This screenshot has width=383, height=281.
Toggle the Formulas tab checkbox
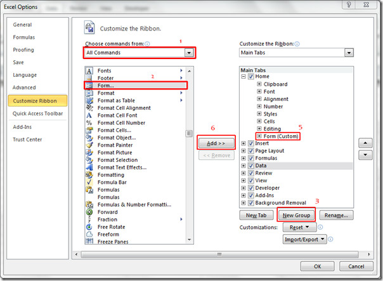point(251,159)
